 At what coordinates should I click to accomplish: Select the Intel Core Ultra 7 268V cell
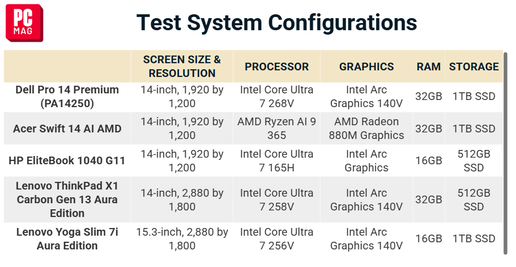[x=276, y=97]
